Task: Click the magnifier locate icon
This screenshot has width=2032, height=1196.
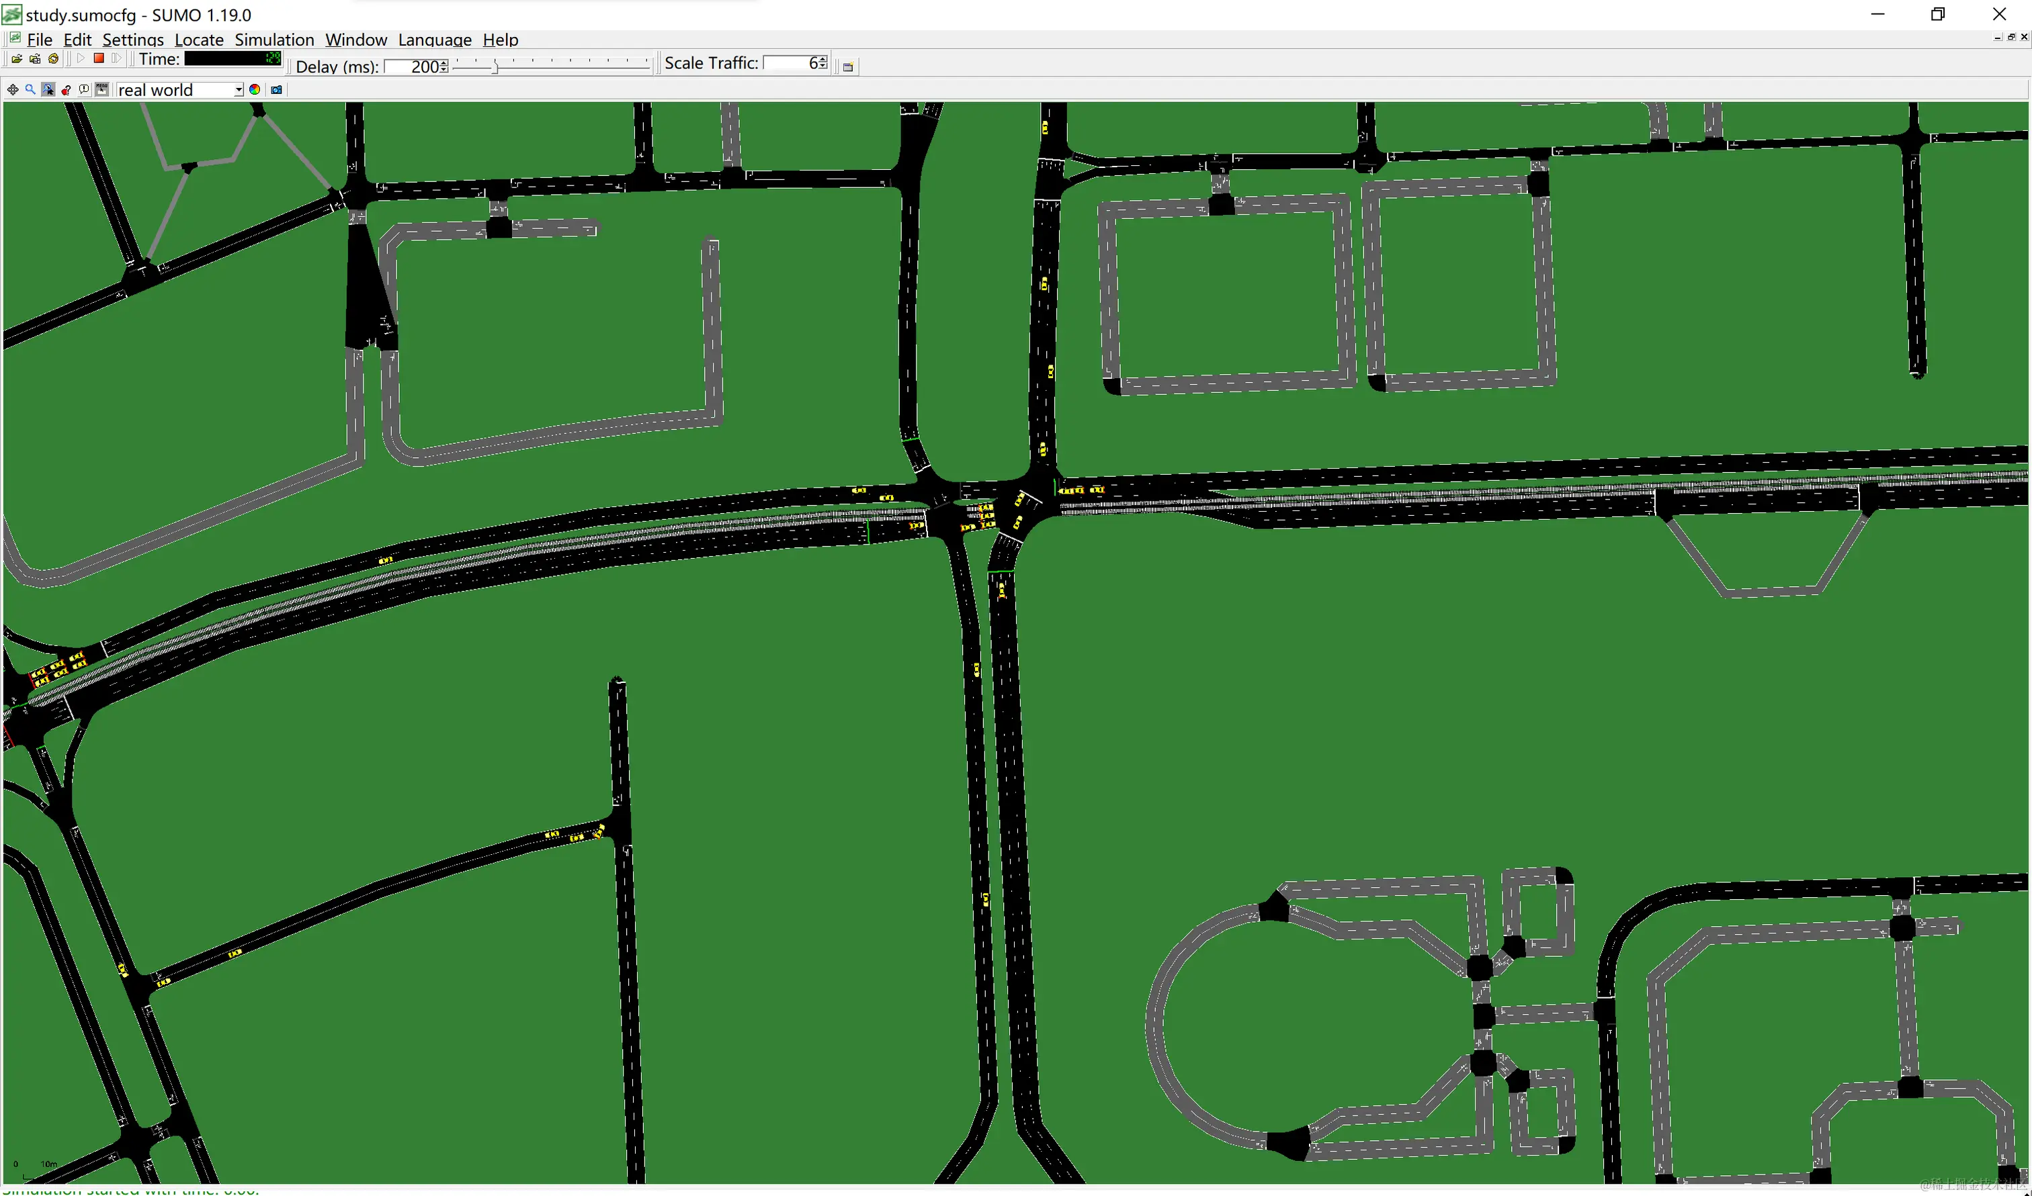Action: pos(30,89)
